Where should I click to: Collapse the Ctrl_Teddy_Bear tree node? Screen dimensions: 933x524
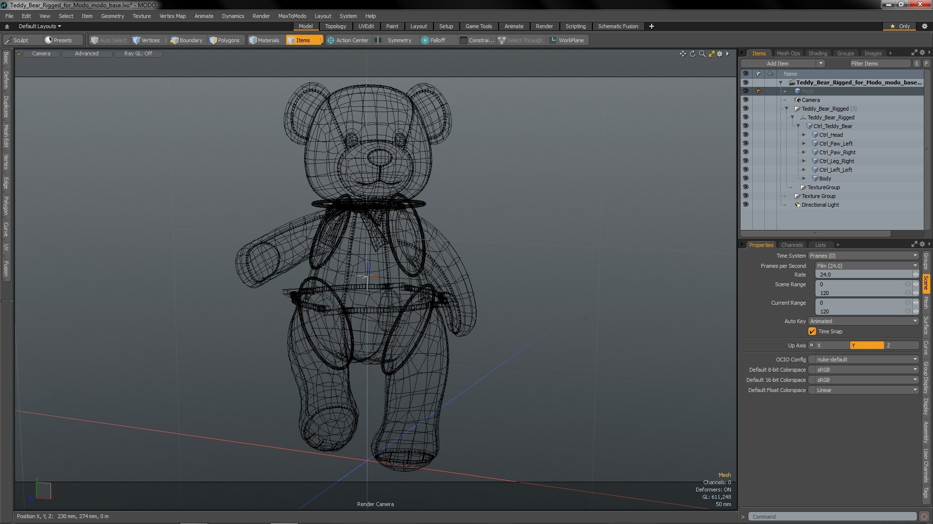[x=798, y=126]
